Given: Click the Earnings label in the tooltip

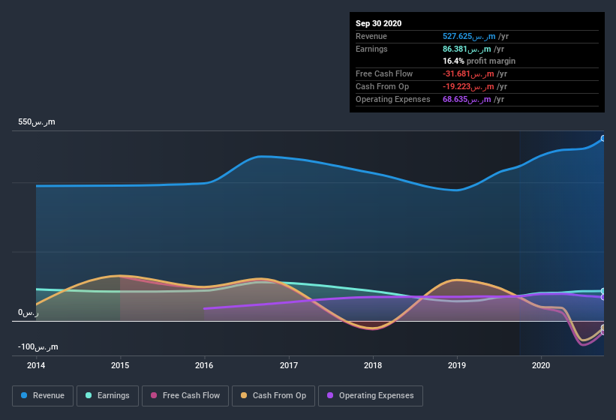Looking at the screenshot, I should tap(371, 49).
